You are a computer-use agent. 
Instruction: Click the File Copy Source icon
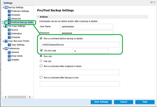9,30
